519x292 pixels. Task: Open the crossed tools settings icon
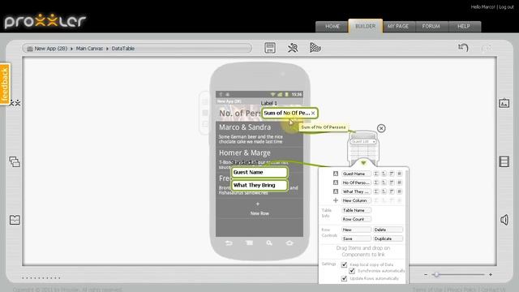pyautogui.click(x=293, y=48)
